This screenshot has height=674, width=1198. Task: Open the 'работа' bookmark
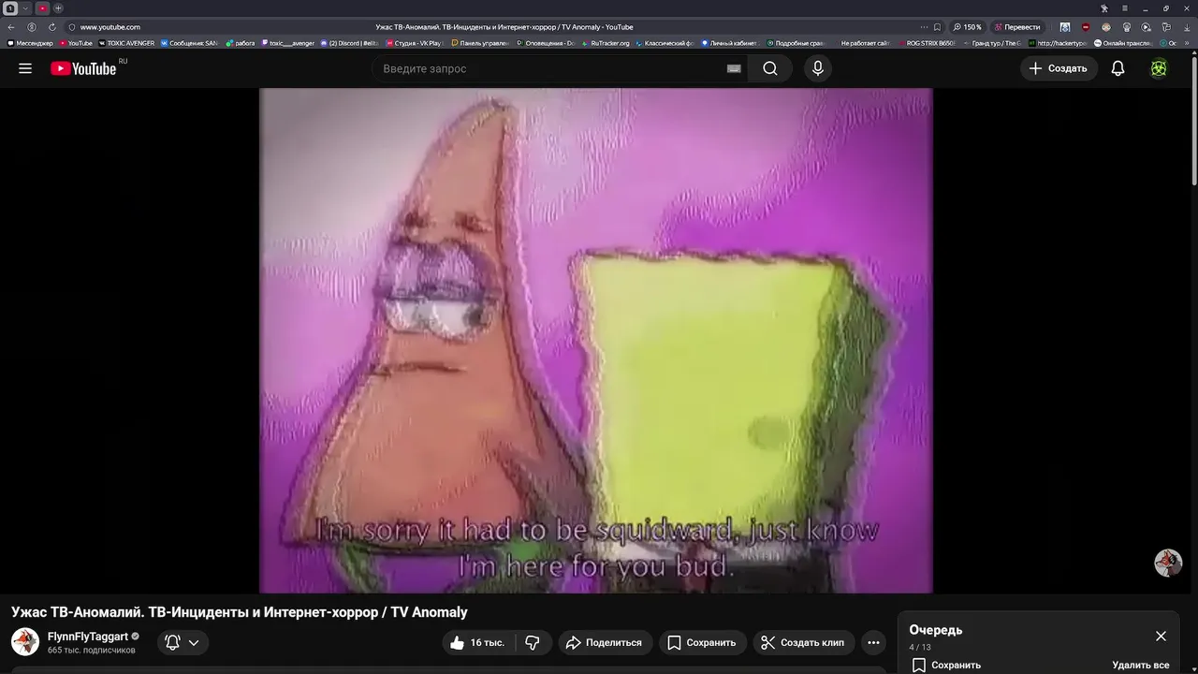point(241,43)
